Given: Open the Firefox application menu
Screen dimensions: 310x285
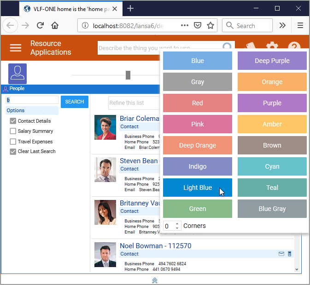Looking at the screenshot, I should coord(300,25).
